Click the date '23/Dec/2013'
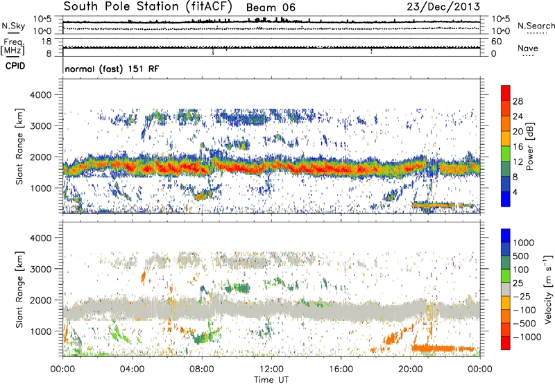Image resolution: width=555 pixels, height=384 pixels. click(x=443, y=7)
